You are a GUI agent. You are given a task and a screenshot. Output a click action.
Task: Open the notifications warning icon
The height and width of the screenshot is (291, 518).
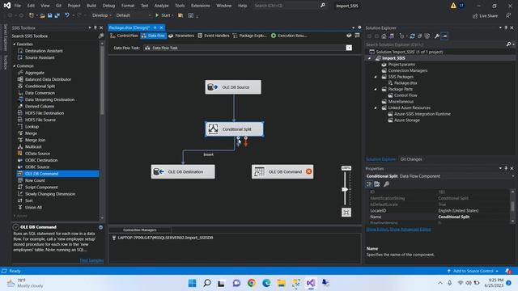point(453,6)
